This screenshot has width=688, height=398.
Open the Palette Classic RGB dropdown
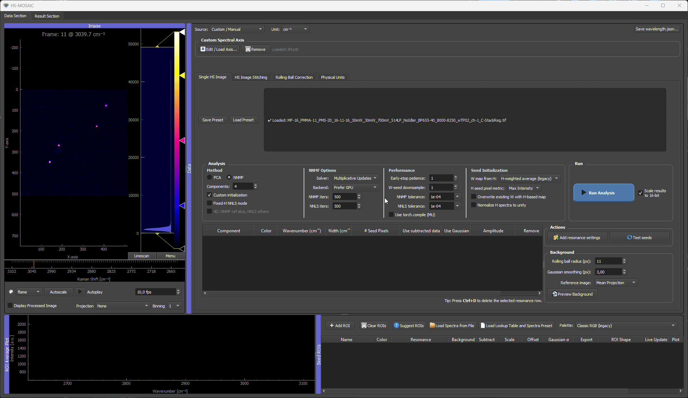626,326
